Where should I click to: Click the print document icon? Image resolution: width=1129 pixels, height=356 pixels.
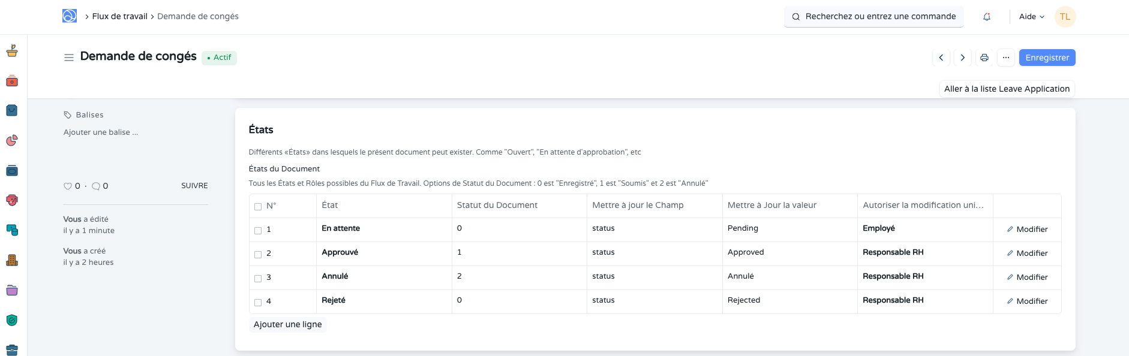tap(984, 58)
